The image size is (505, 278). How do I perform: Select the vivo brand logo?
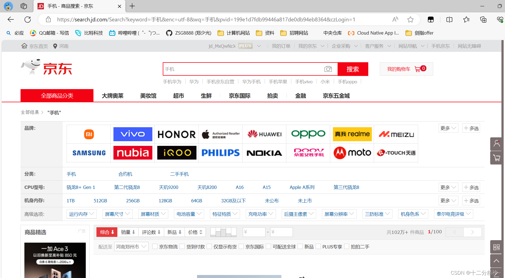[x=133, y=134]
